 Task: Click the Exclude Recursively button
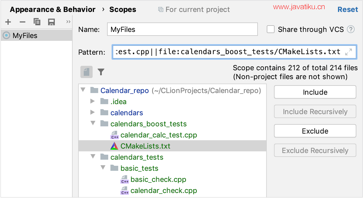[x=315, y=151]
